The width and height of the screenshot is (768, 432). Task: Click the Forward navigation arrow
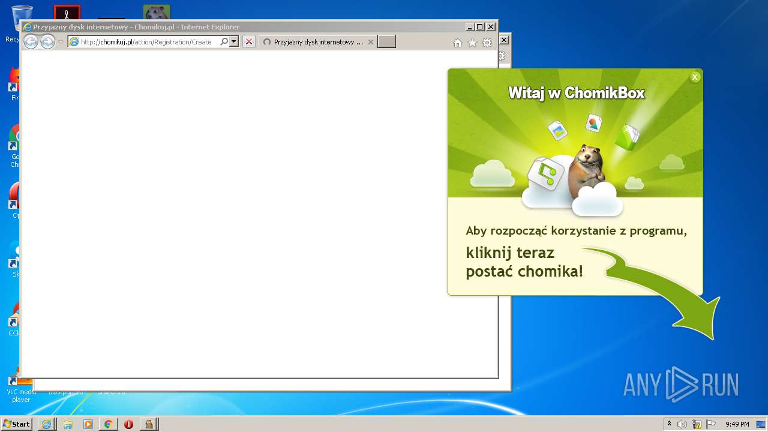pyautogui.click(x=47, y=42)
